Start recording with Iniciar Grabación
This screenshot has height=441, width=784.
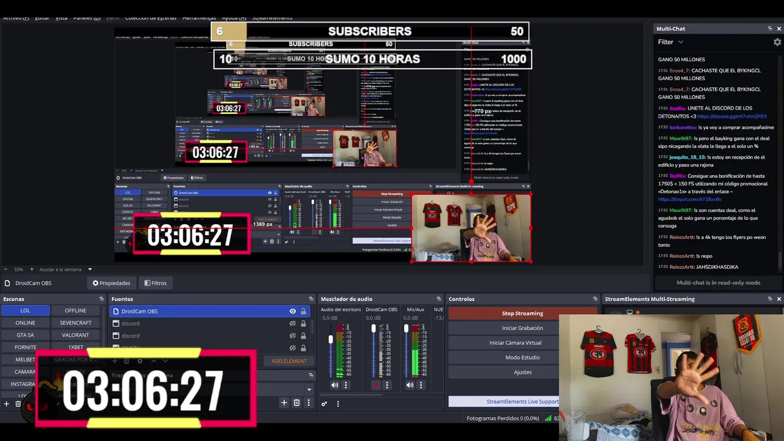522,328
